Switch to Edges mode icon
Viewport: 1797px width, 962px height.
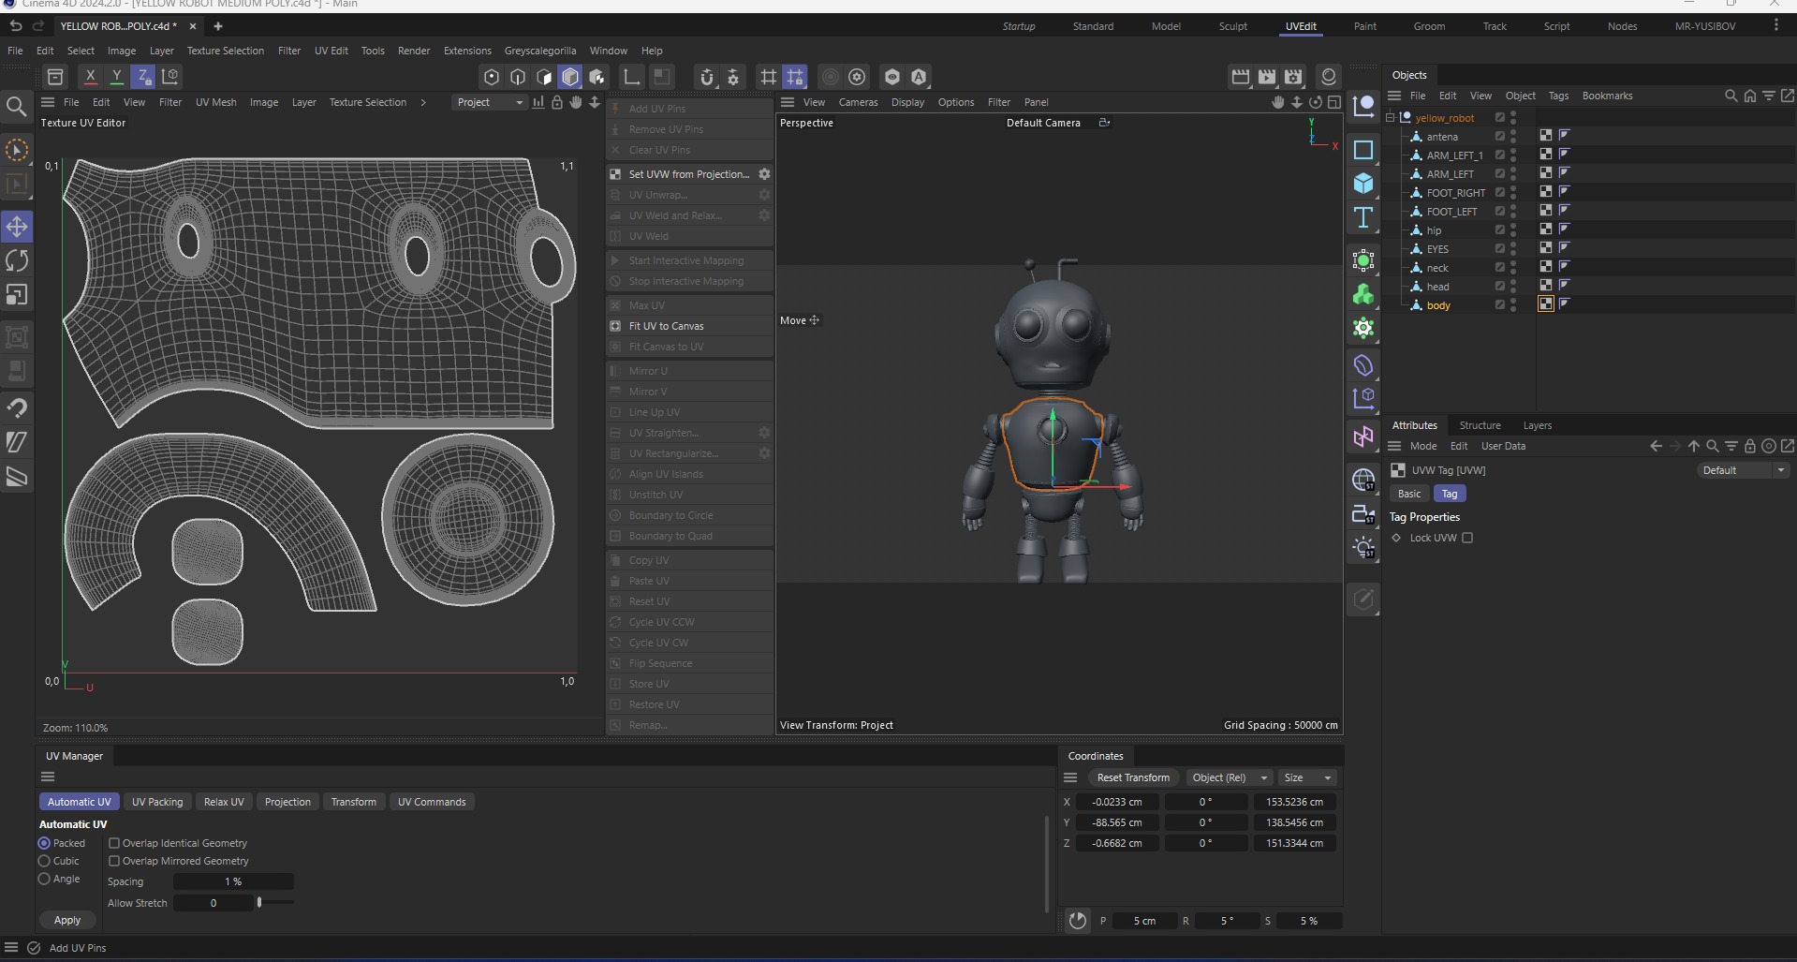pos(518,77)
